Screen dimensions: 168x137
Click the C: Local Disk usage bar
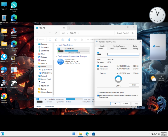[x=77, y=50]
